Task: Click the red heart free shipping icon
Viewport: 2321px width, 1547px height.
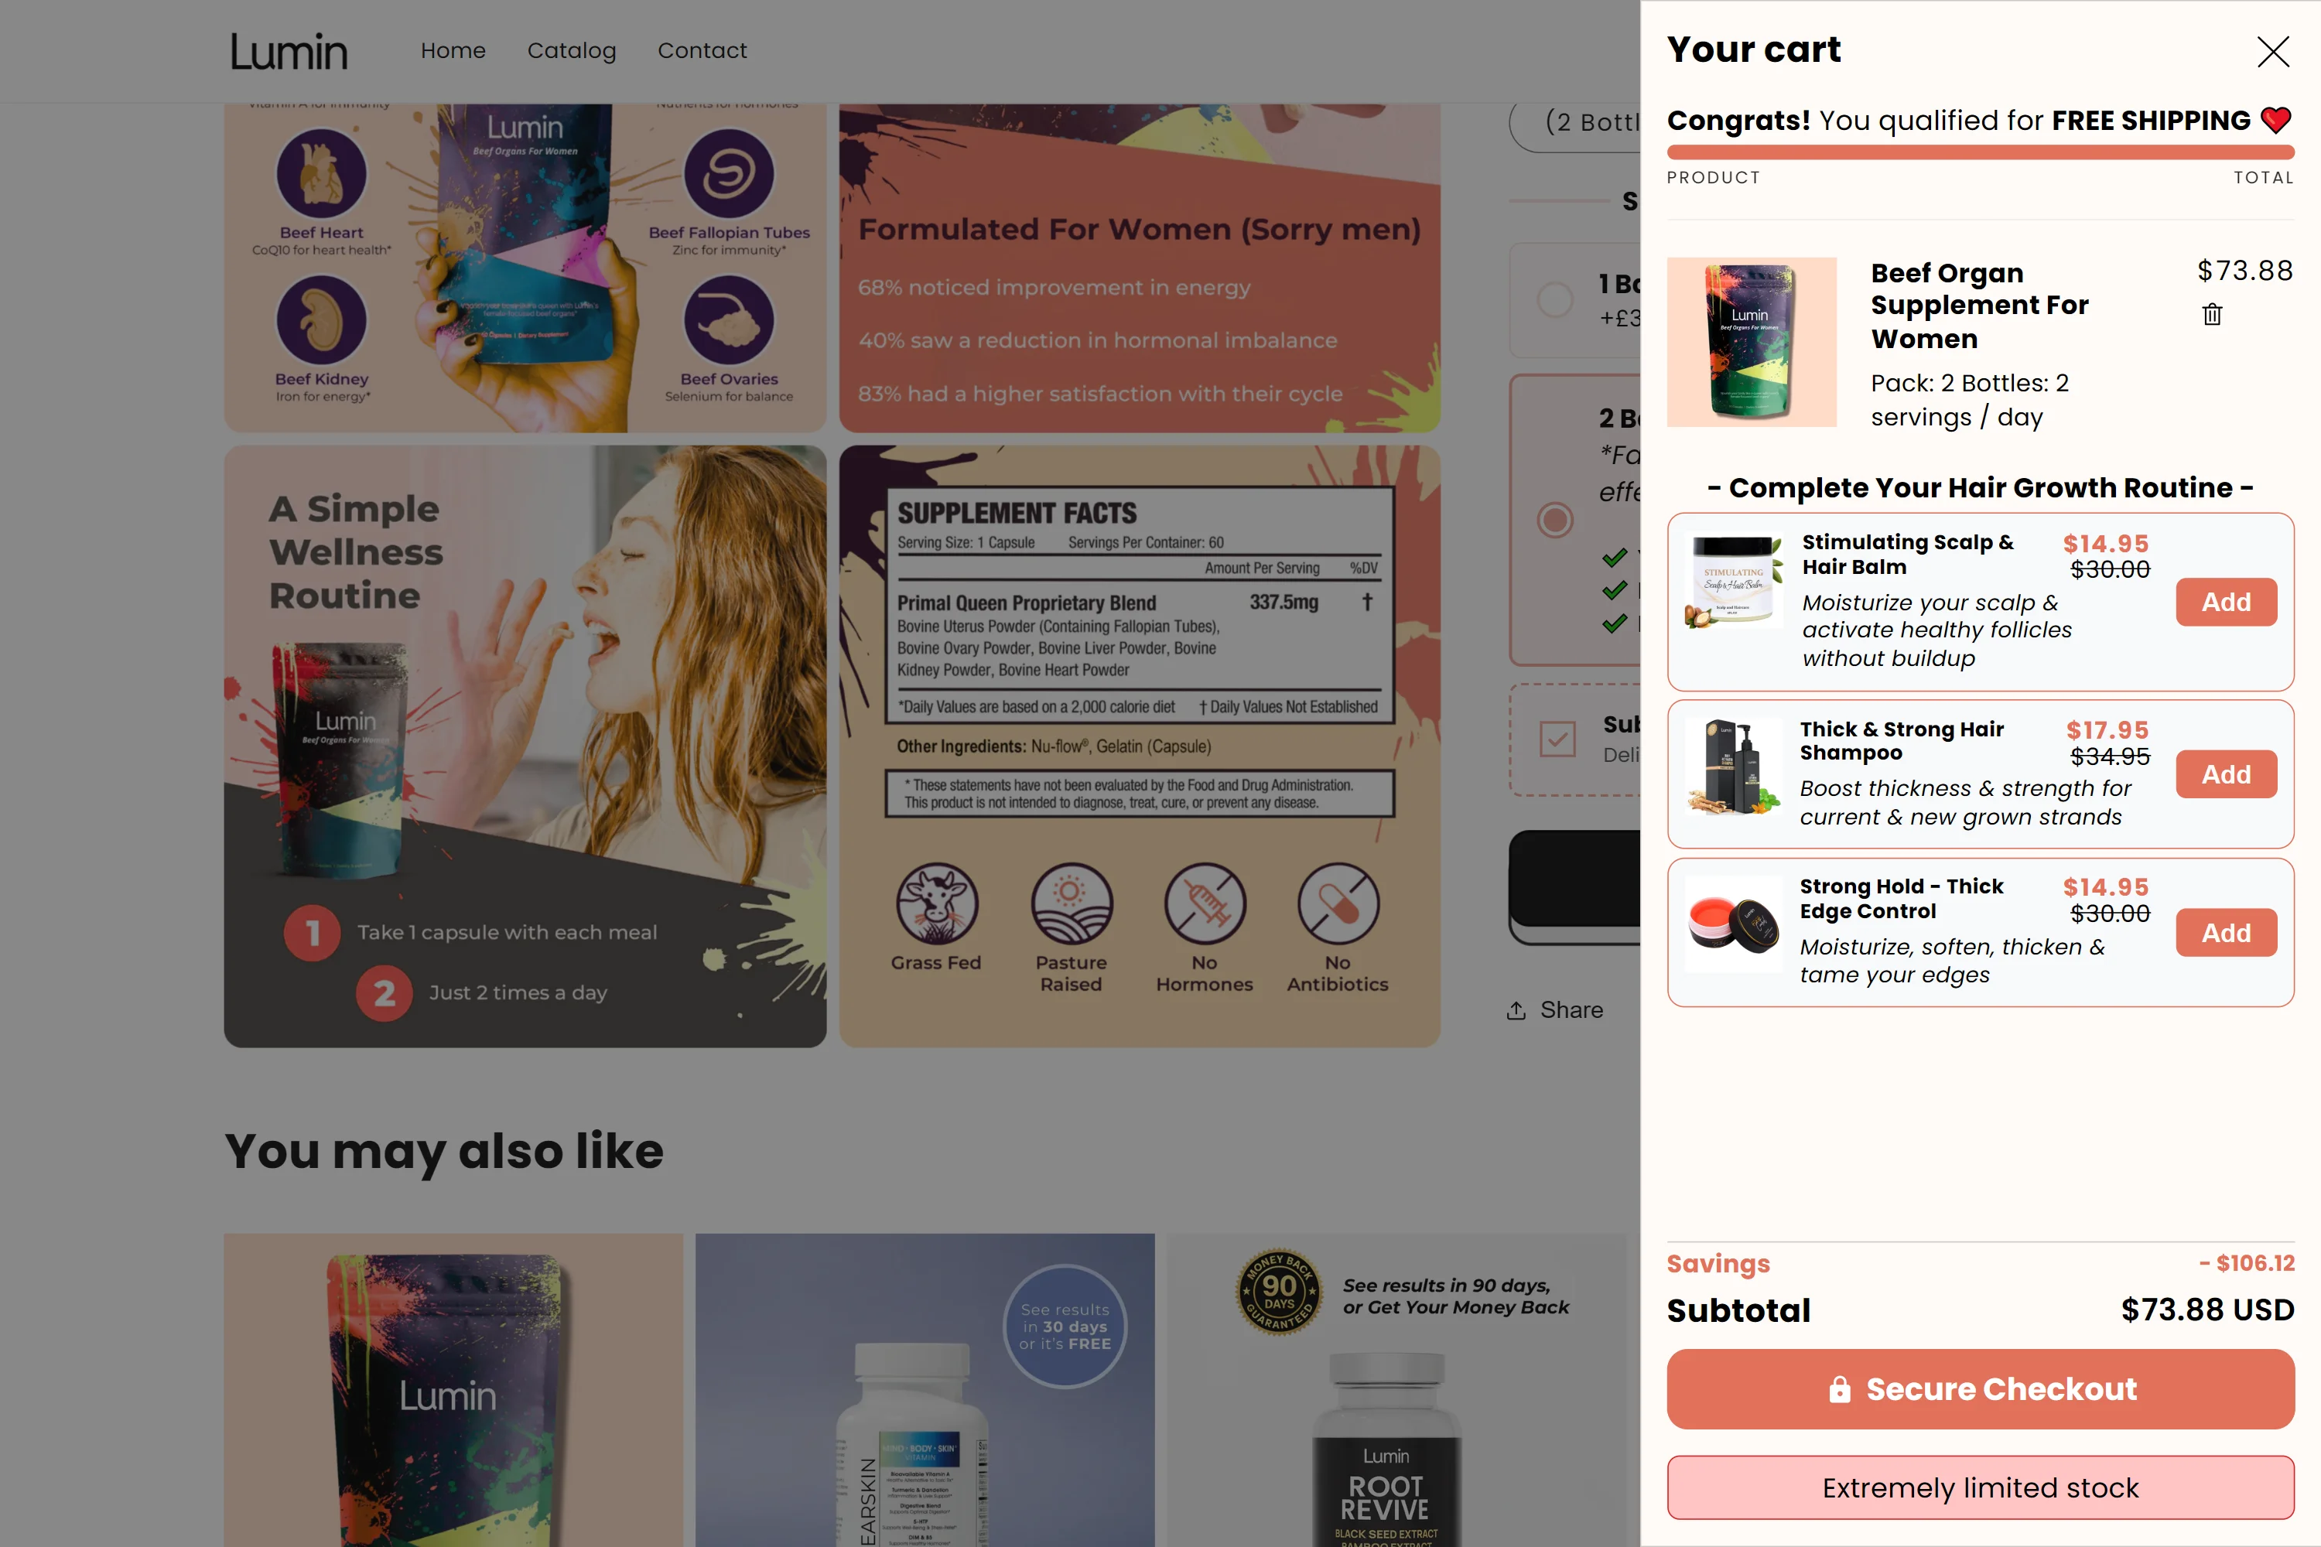Action: point(2275,121)
